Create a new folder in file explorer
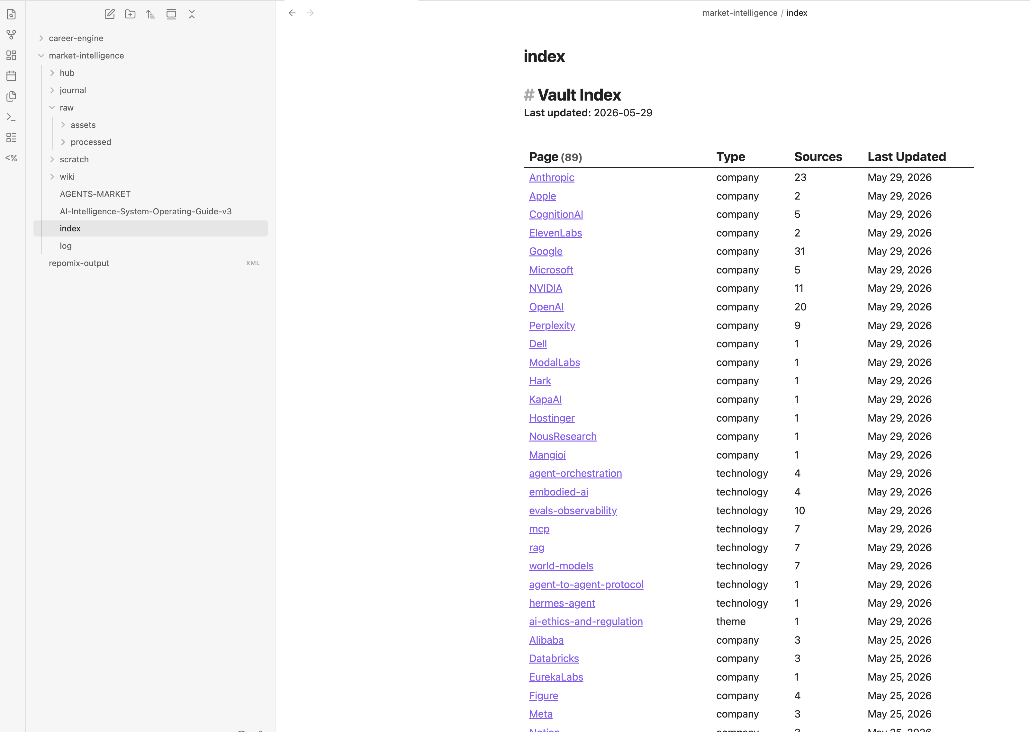The width and height of the screenshot is (1030, 732). coord(130,14)
